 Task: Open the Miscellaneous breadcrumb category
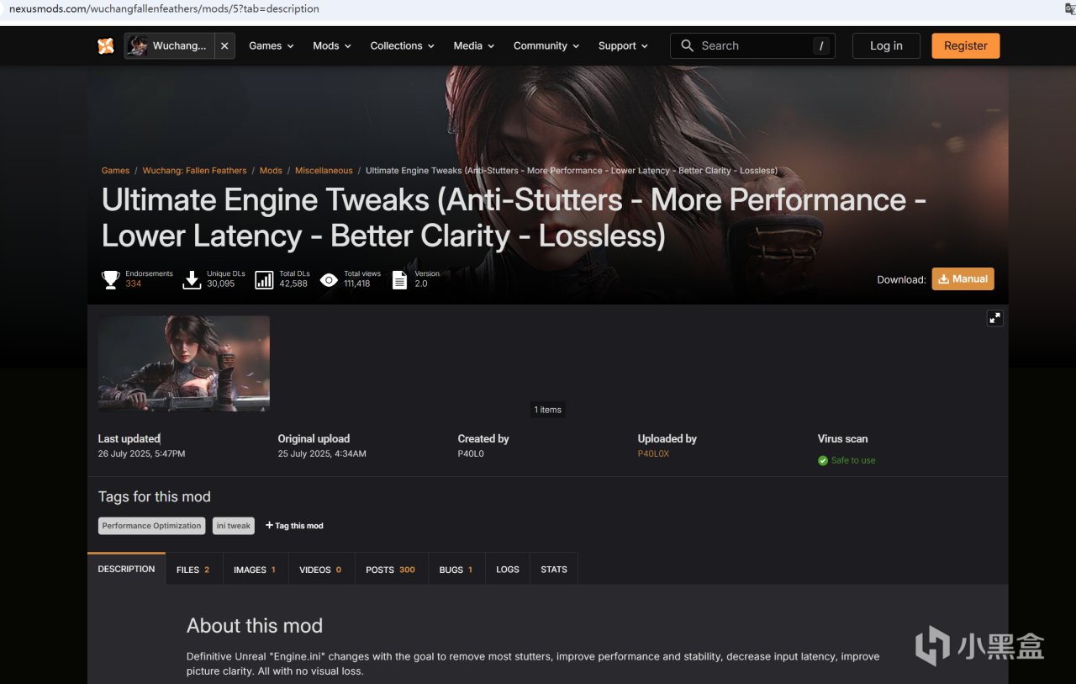(324, 171)
